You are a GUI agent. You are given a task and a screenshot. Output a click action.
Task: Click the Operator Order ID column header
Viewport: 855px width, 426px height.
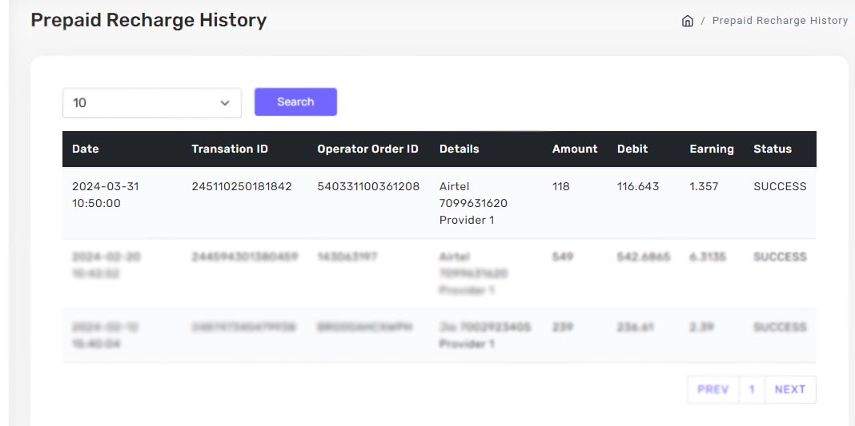tap(367, 149)
